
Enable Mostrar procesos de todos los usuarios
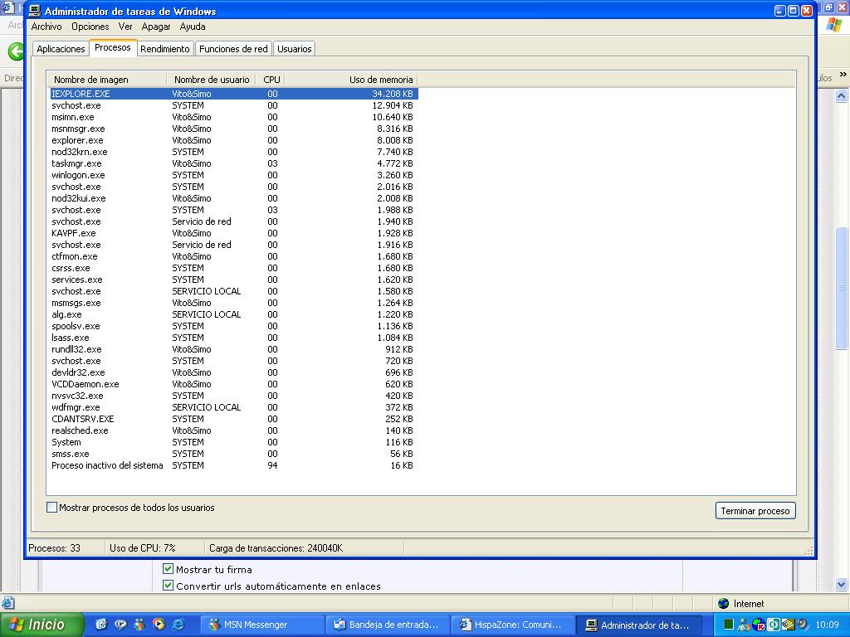point(52,508)
